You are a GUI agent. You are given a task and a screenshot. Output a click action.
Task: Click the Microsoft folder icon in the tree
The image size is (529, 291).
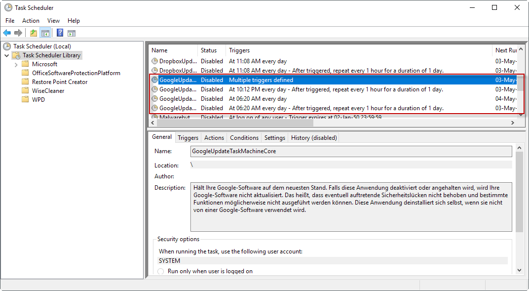pos(25,64)
